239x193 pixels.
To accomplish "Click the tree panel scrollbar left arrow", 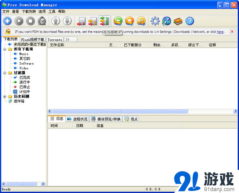I will 4,184.
